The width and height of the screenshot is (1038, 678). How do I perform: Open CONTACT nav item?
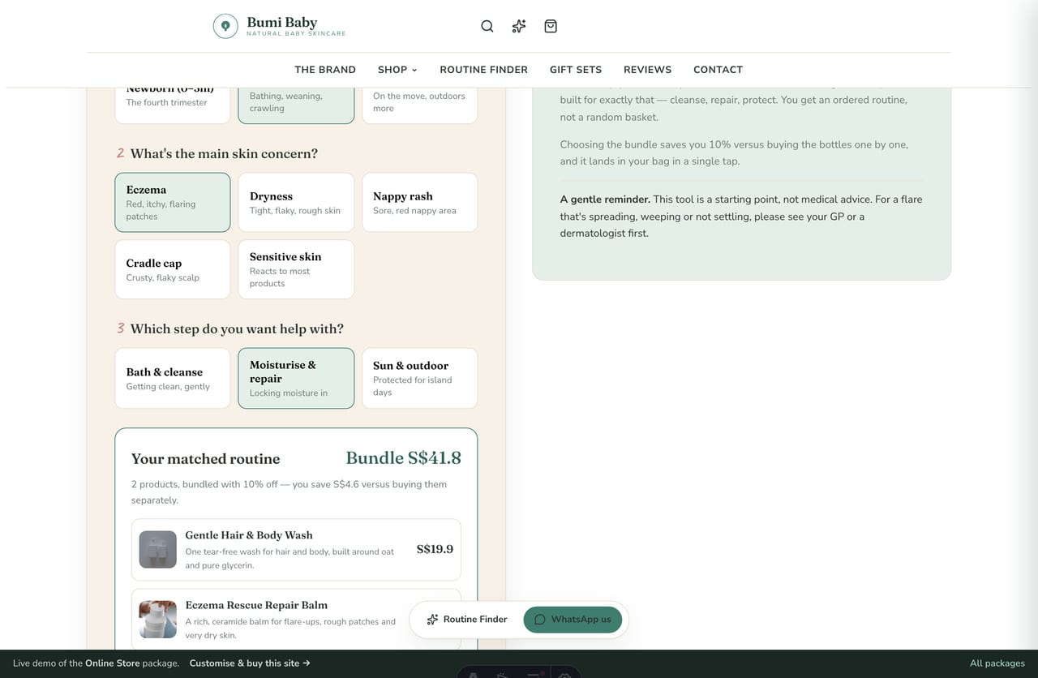[x=718, y=70]
